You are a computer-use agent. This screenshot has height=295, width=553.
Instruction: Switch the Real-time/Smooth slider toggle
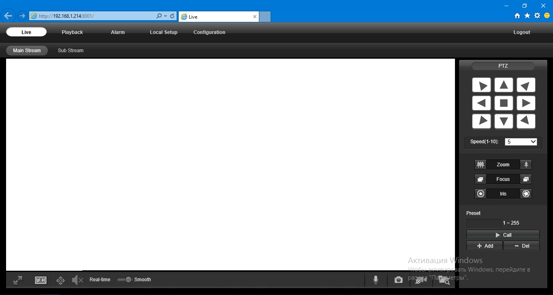[124, 280]
